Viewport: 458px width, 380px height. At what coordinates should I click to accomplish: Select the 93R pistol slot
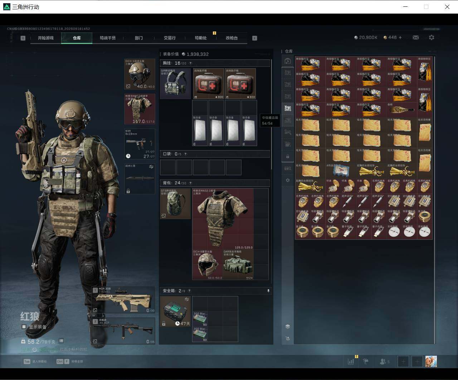[140, 144]
